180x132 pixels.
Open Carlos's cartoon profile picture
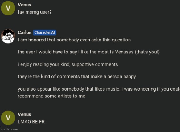8,36
